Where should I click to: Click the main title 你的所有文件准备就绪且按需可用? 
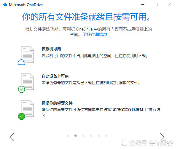click(x=86, y=17)
